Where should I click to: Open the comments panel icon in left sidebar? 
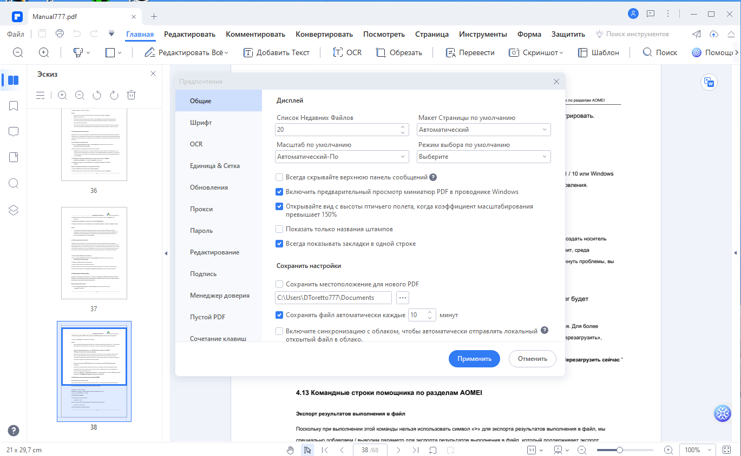point(14,132)
